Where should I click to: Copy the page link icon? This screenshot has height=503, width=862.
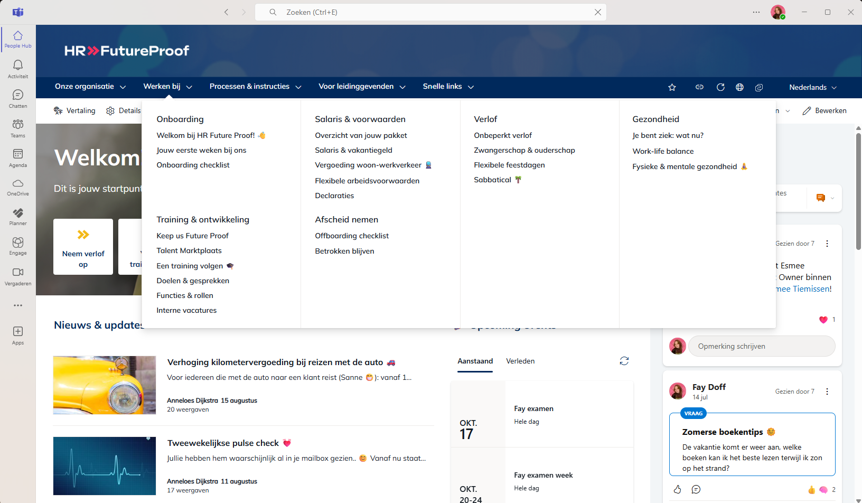click(699, 87)
